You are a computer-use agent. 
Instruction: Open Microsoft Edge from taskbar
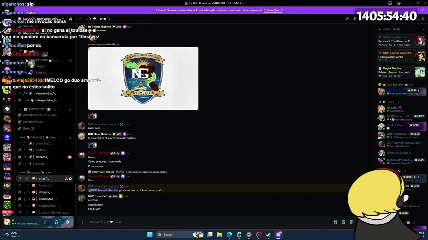tap(229, 235)
